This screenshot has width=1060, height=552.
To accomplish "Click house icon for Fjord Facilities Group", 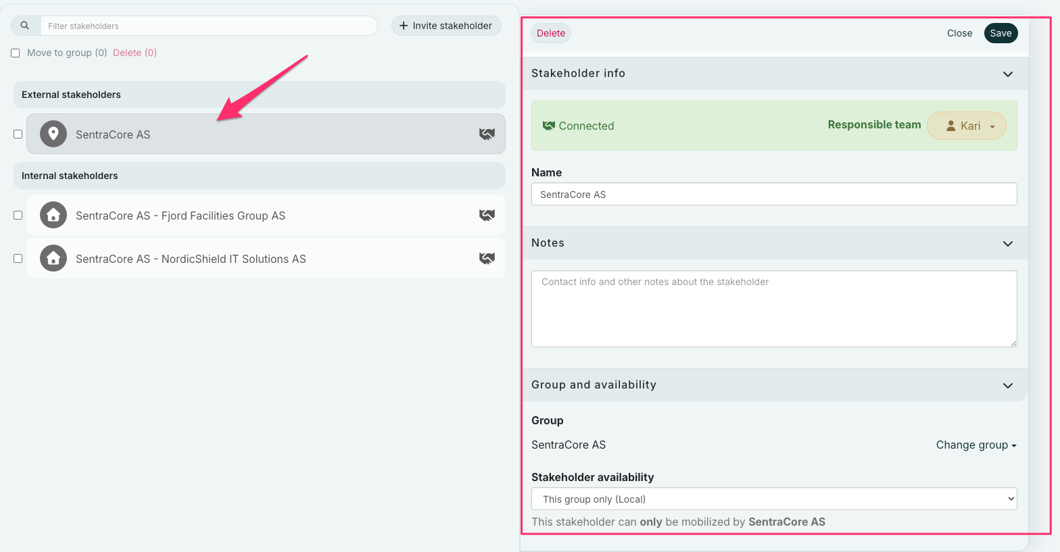I will (x=53, y=215).
